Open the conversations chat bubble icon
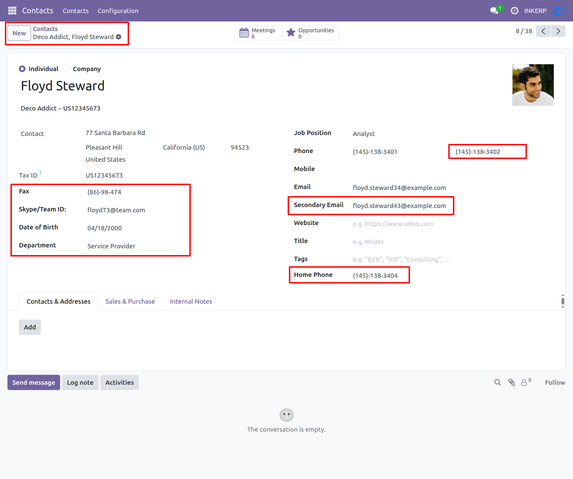Image resolution: width=573 pixels, height=479 pixels. point(495,11)
